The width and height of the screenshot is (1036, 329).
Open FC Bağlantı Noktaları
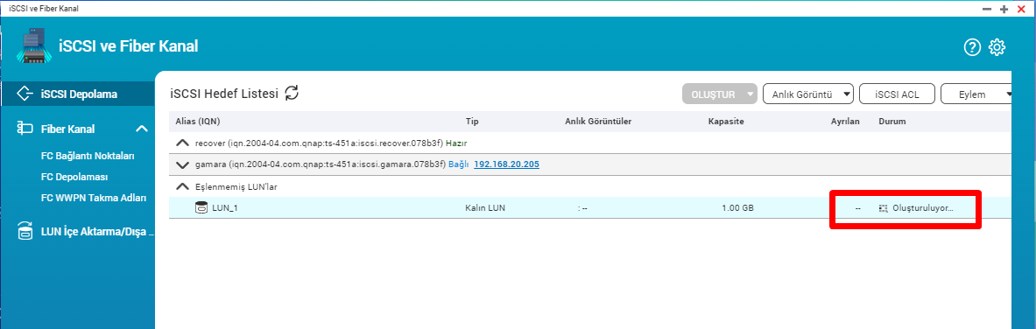(88, 157)
